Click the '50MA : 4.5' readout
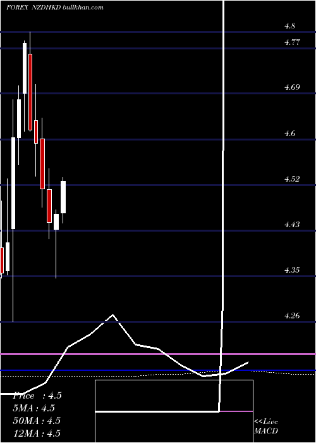The height and width of the screenshot is (443, 316). (37, 421)
